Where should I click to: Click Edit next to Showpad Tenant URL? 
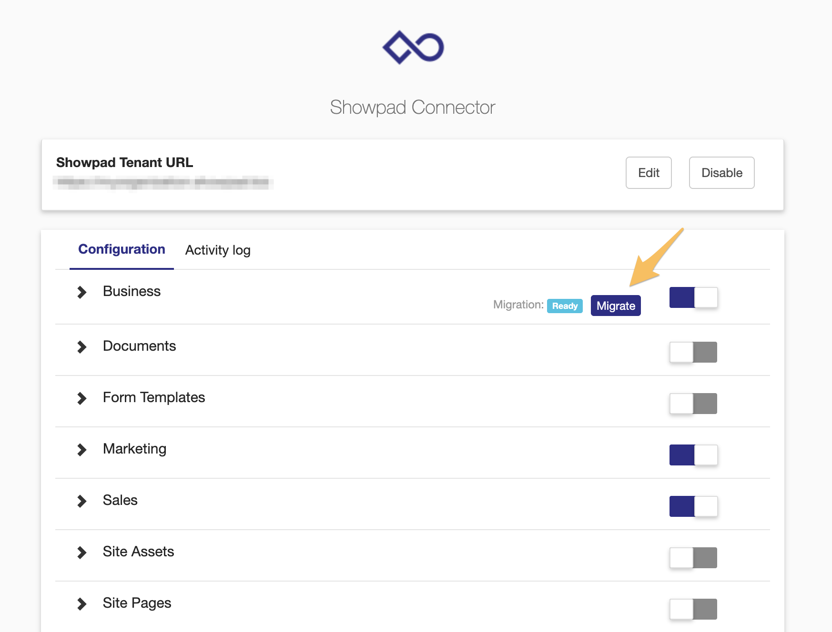point(648,173)
